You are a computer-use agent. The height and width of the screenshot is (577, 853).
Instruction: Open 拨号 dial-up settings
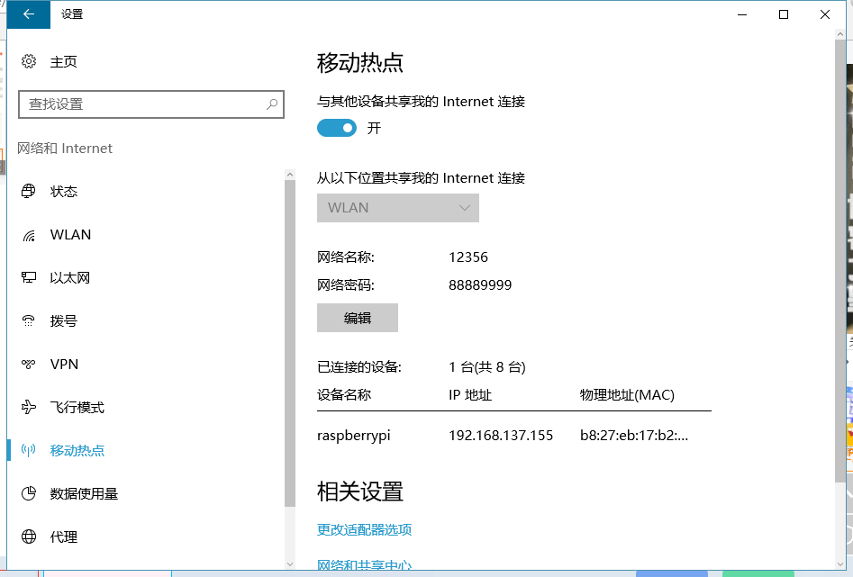[x=64, y=320]
